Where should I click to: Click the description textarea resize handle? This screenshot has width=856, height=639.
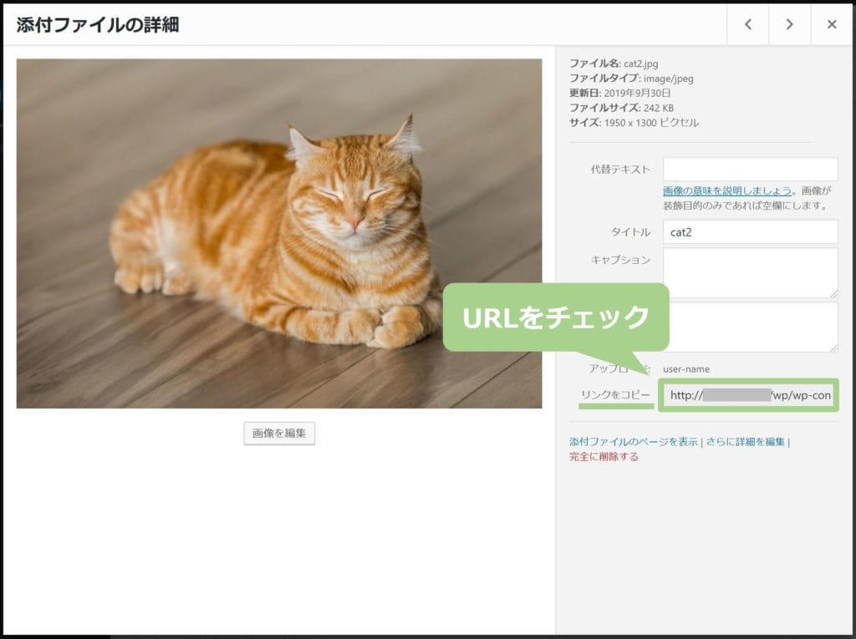click(x=833, y=347)
